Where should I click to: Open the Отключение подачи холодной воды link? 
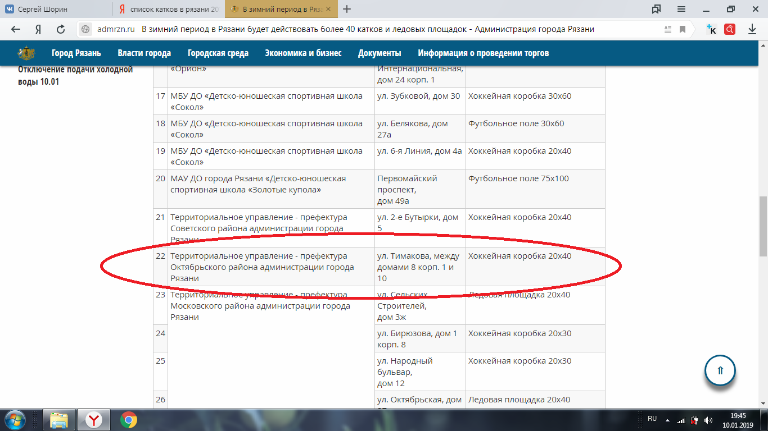click(x=75, y=76)
